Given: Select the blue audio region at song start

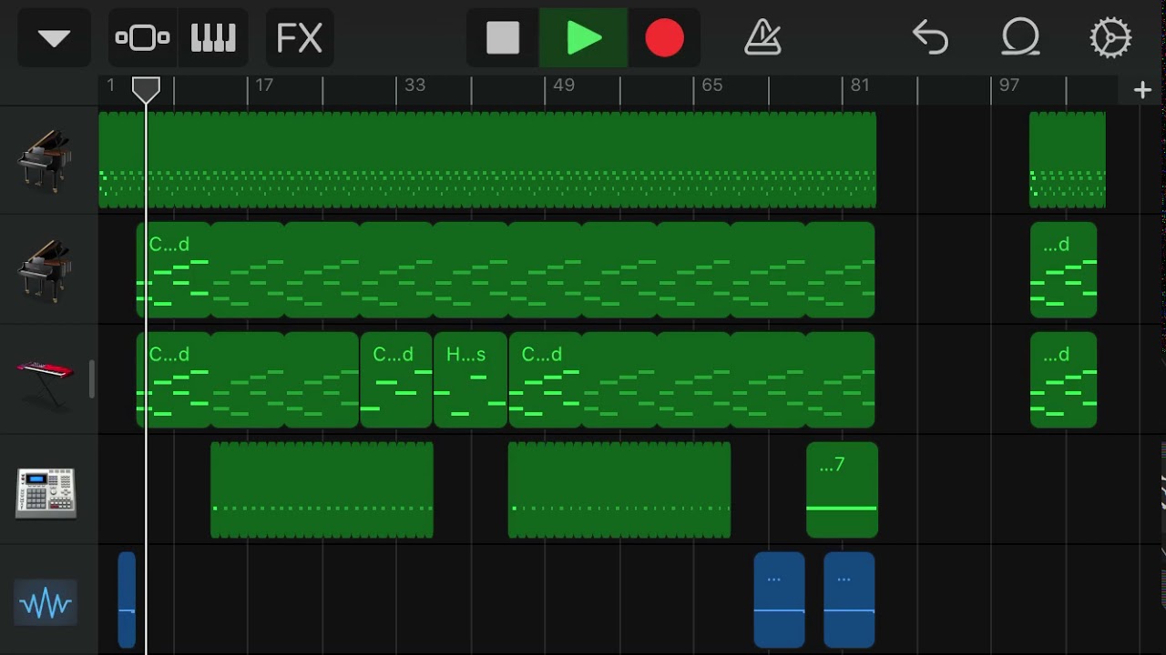Looking at the screenshot, I should click(x=127, y=600).
